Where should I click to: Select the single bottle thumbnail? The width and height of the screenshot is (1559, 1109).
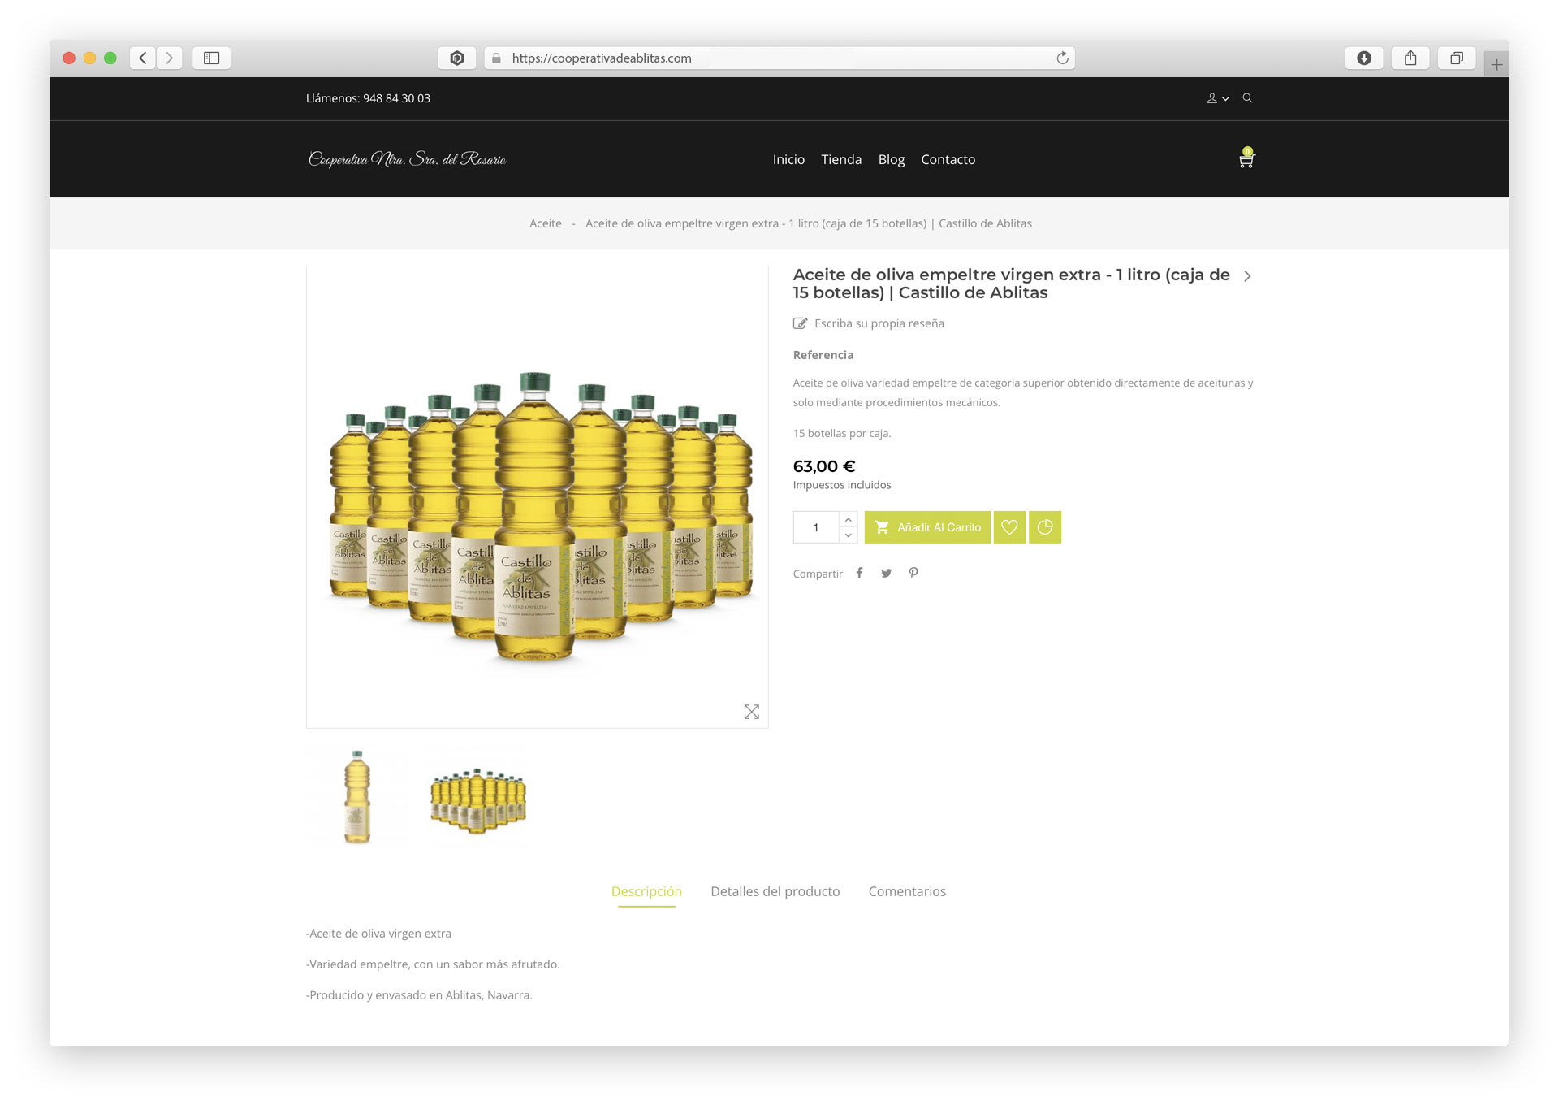click(357, 796)
